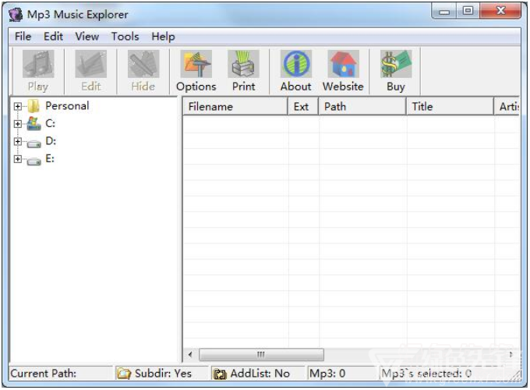Click the scrollbar right arrow

(511, 354)
